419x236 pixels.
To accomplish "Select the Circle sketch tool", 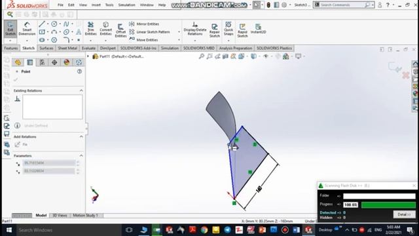I will click(x=54, y=24).
